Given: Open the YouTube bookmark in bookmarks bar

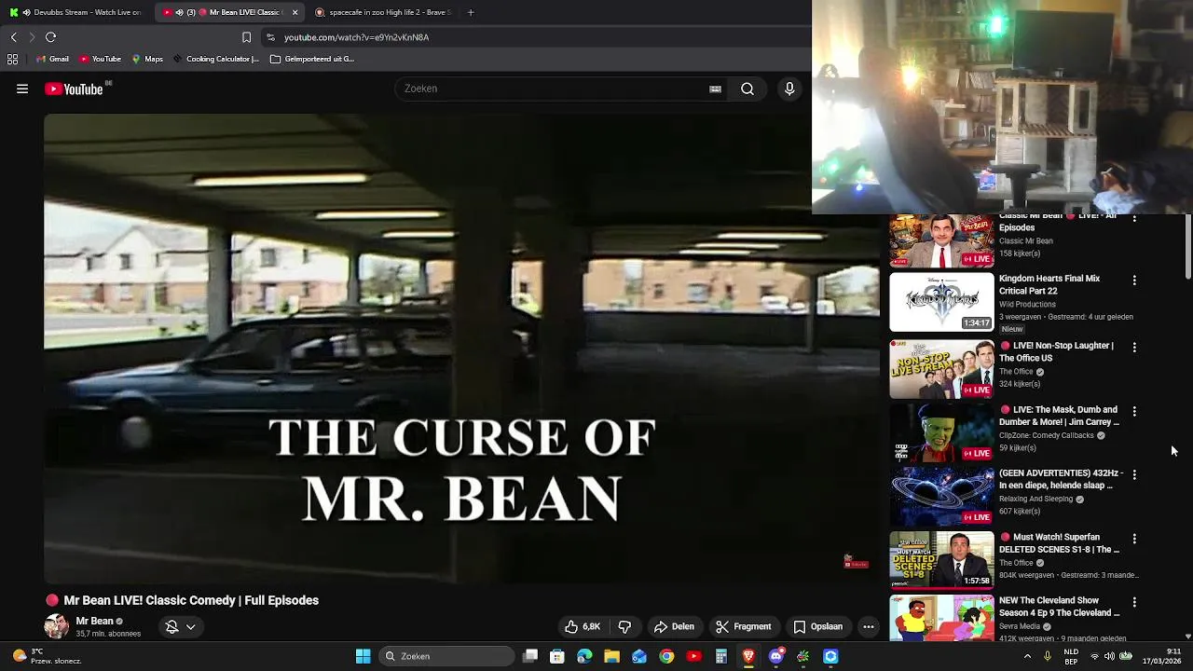Looking at the screenshot, I should (100, 59).
